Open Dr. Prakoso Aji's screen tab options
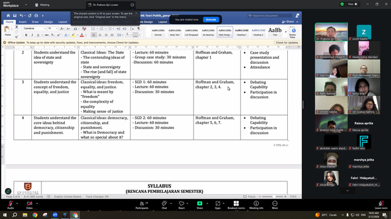The image size is (391, 219). [132, 5]
